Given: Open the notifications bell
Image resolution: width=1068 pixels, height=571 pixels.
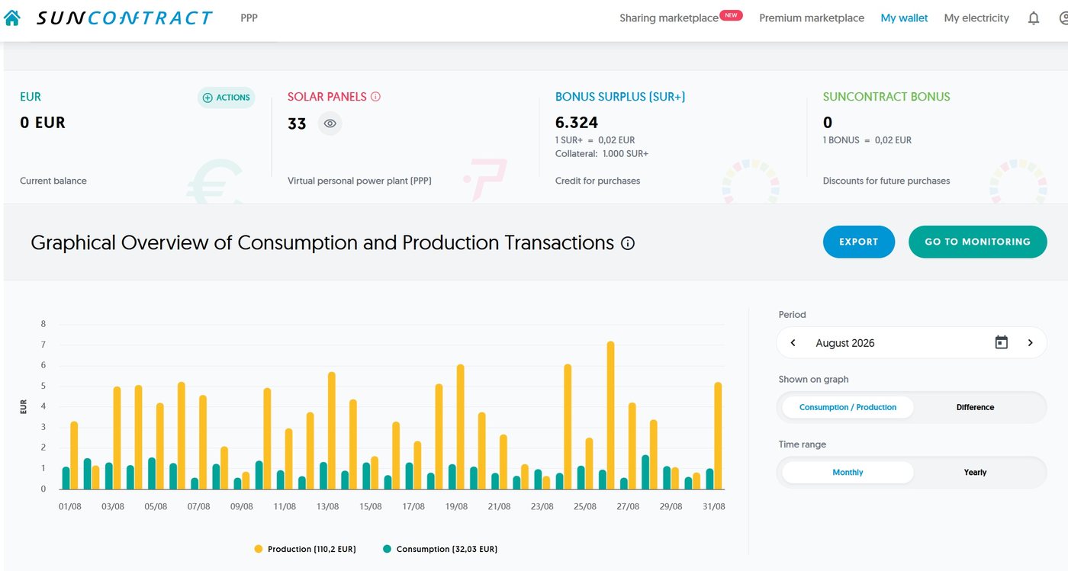Looking at the screenshot, I should [1034, 18].
